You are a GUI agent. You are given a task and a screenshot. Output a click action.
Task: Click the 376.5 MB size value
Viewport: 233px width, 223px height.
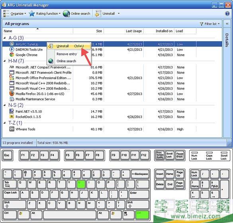[96, 78]
